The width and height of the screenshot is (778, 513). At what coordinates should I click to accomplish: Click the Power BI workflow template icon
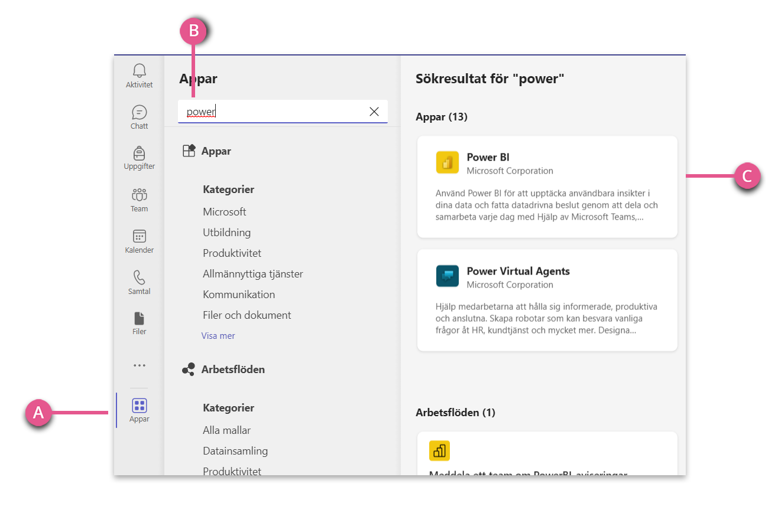(x=440, y=451)
